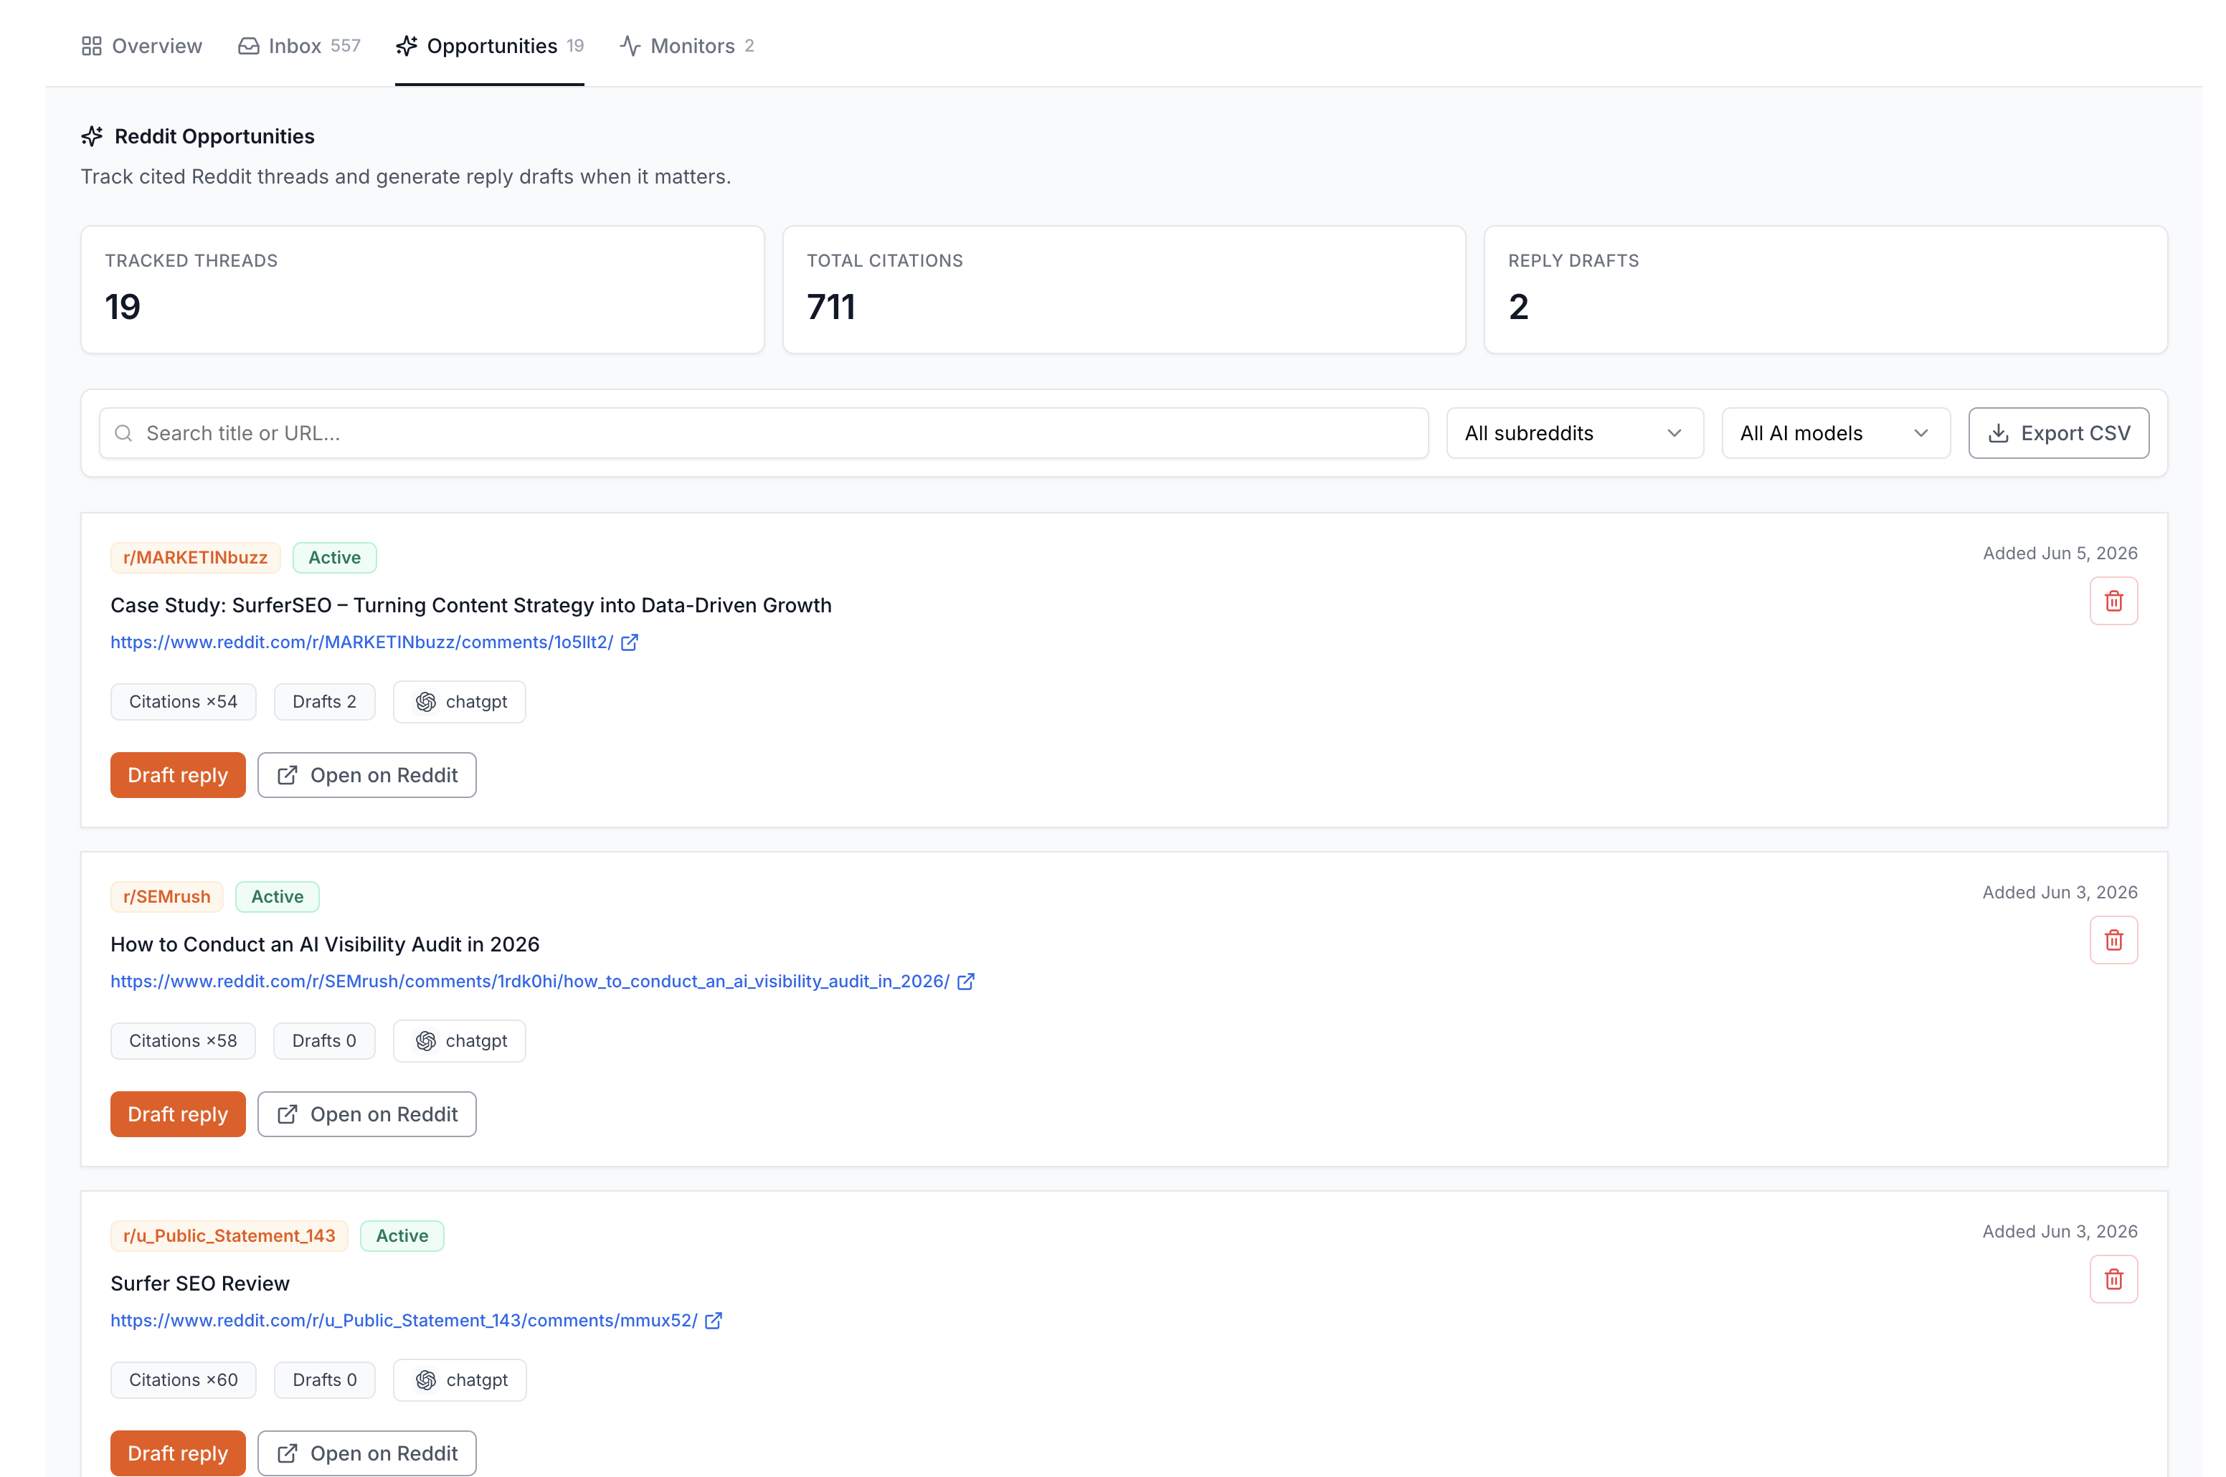The image size is (2226, 1477).
Task: Click the Total Citations stat card
Action: 1124,290
